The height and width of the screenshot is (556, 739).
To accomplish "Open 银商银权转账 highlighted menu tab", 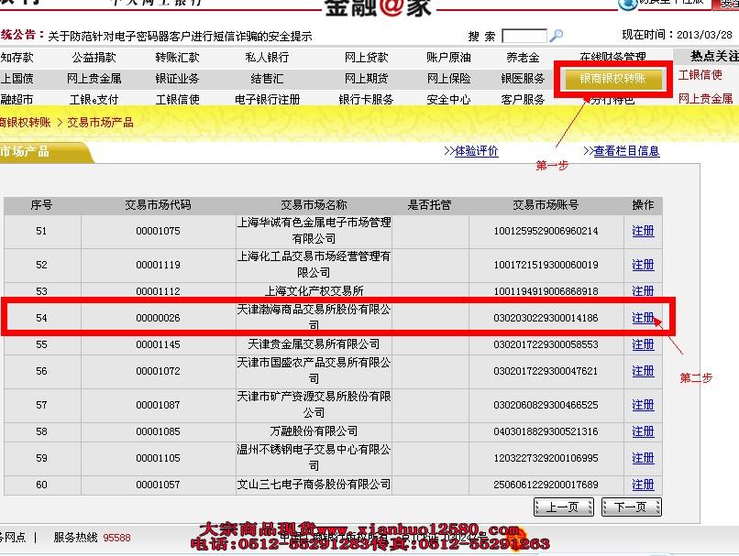I will [612, 79].
